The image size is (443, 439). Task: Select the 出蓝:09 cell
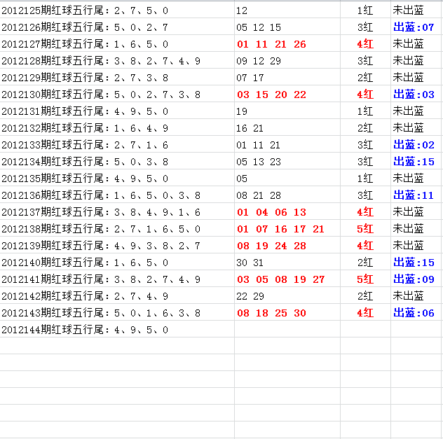(x=414, y=279)
